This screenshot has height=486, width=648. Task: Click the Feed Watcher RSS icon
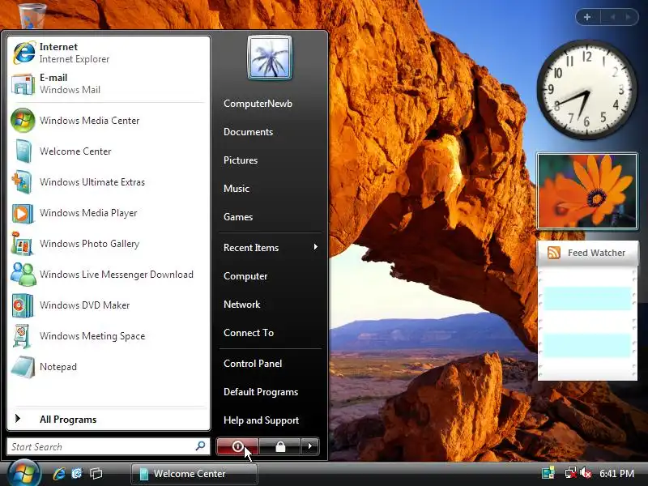click(x=553, y=253)
